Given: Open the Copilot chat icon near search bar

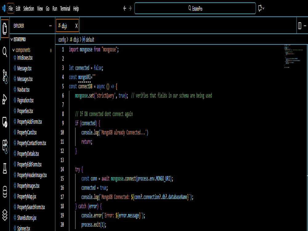Looking at the screenshot, I should point(260,8).
